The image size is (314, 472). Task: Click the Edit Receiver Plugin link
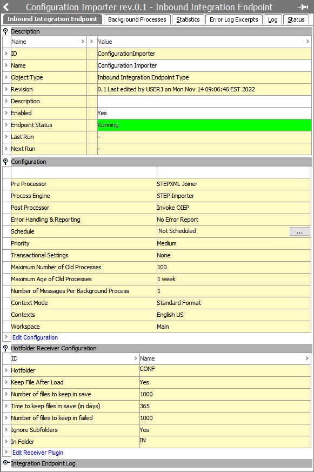(38, 453)
